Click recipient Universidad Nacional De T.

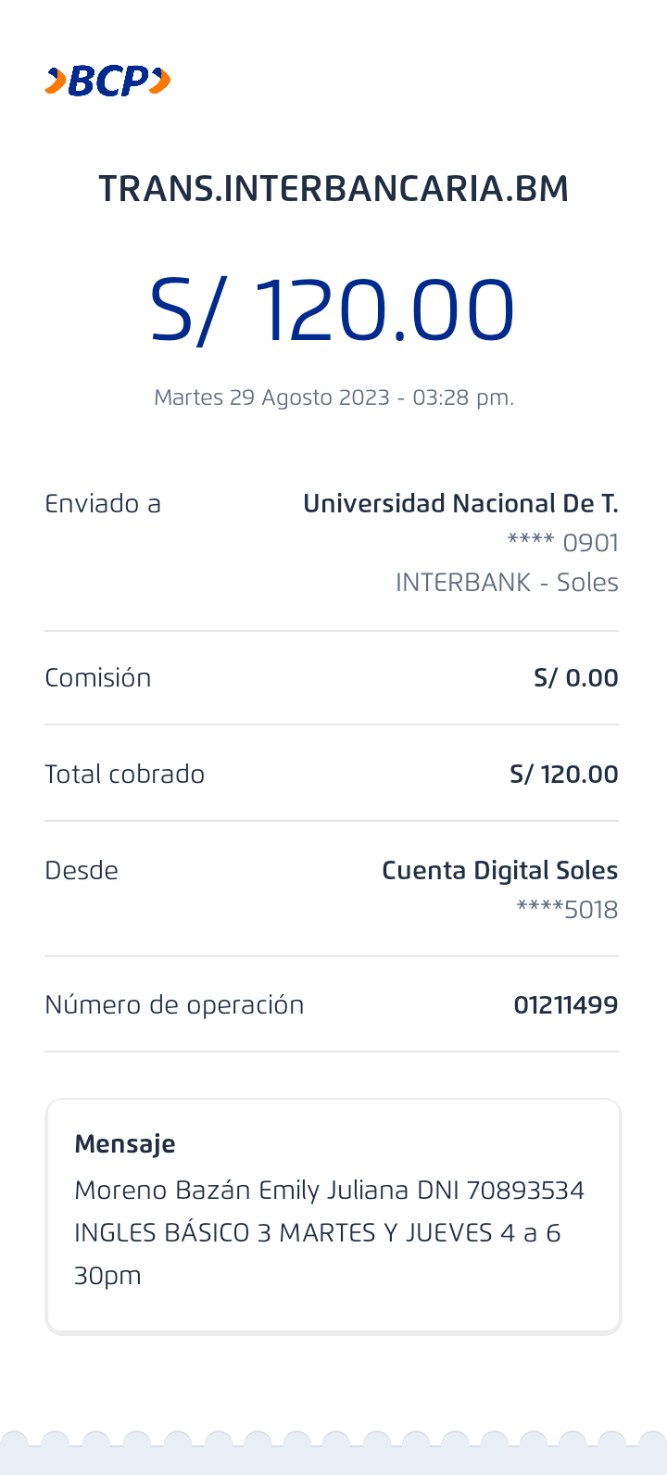pos(460,504)
